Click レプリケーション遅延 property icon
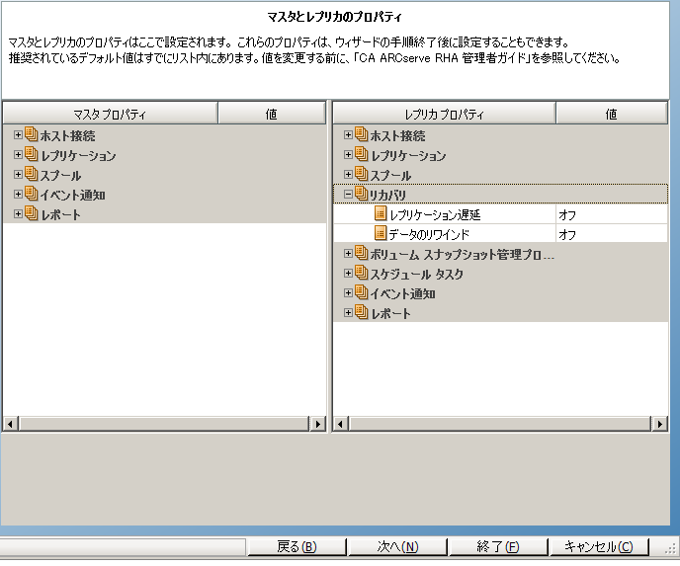 point(381,213)
